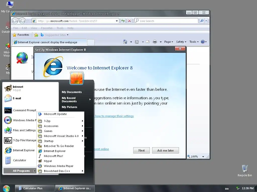Click the Refresh page icon
The width and height of the screenshot is (257, 192).
coord(123,21)
